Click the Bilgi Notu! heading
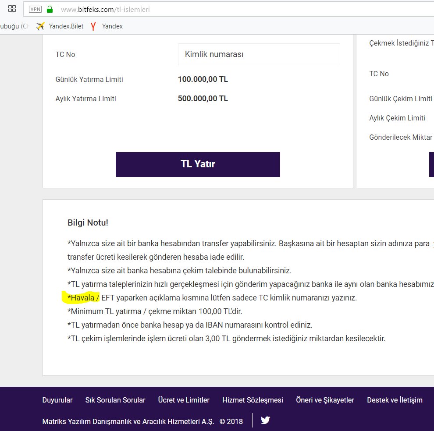 tap(88, 223)
